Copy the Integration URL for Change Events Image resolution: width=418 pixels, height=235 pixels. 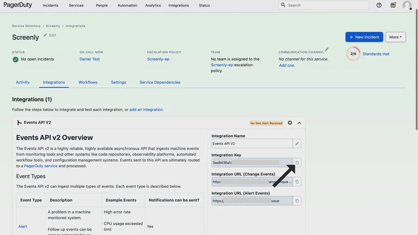pyautogui.click(x=297, y=182)
